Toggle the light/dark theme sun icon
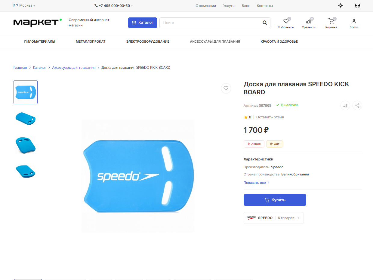The height and width of the screenshot is (280, 373). [341, 6]
